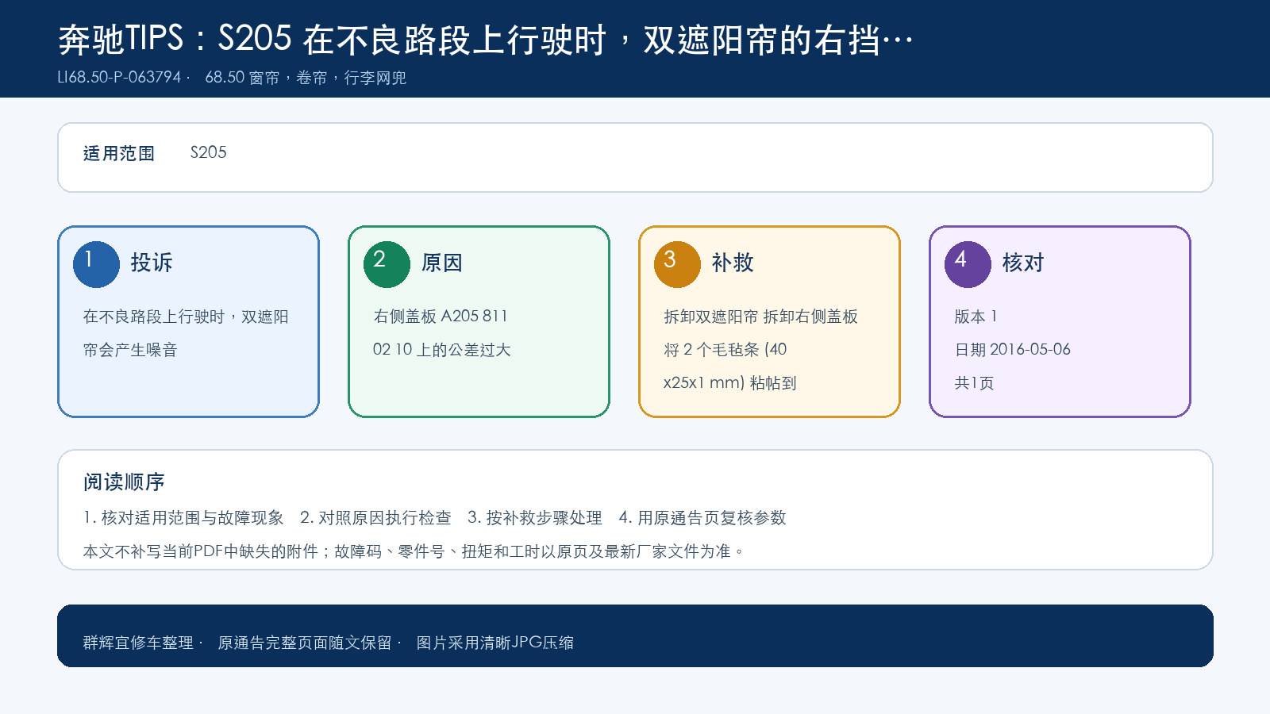The height and width of the screenshot is (714, 1270).
Task: Click step 2. 对照原因执行检查
Action: coord(375,518)
